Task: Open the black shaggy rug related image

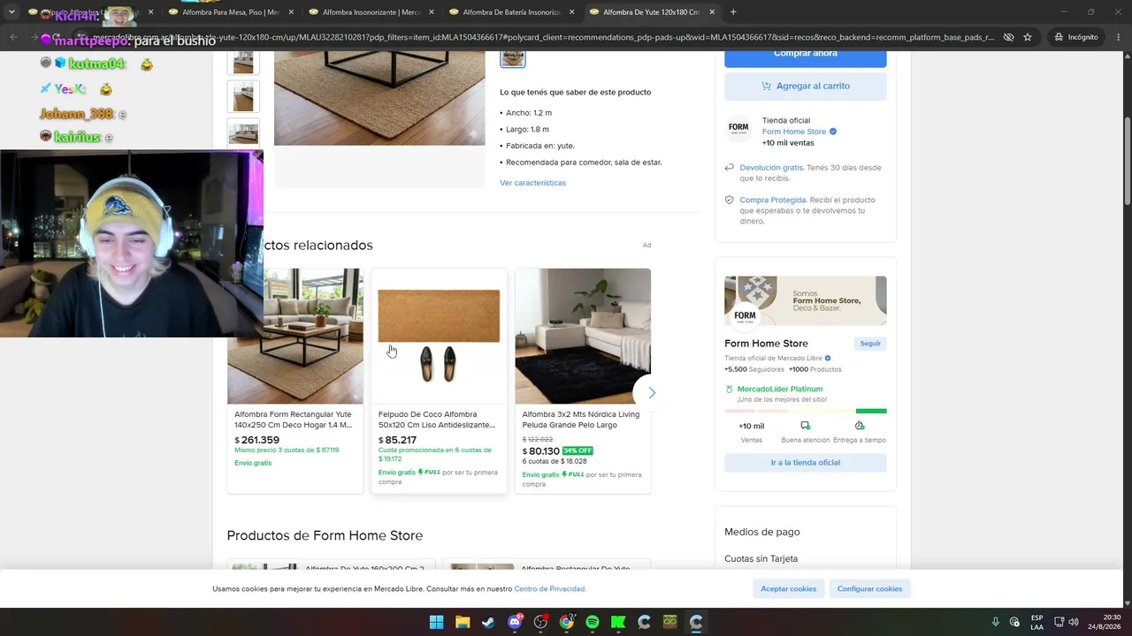Action: 583,337
